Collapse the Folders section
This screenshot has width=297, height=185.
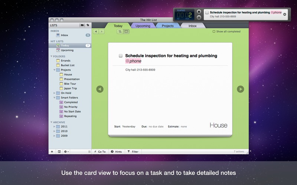[x=51, y=56]
